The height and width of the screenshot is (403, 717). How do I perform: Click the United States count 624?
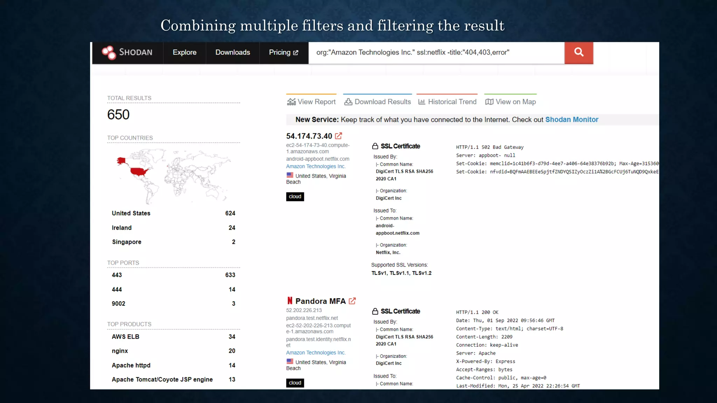(230, 213)
